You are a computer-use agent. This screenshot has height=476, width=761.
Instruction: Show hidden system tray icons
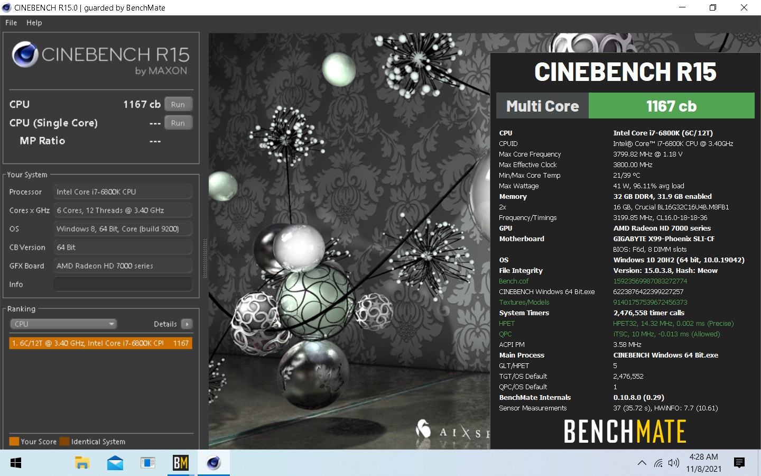[x=642, y=463]
